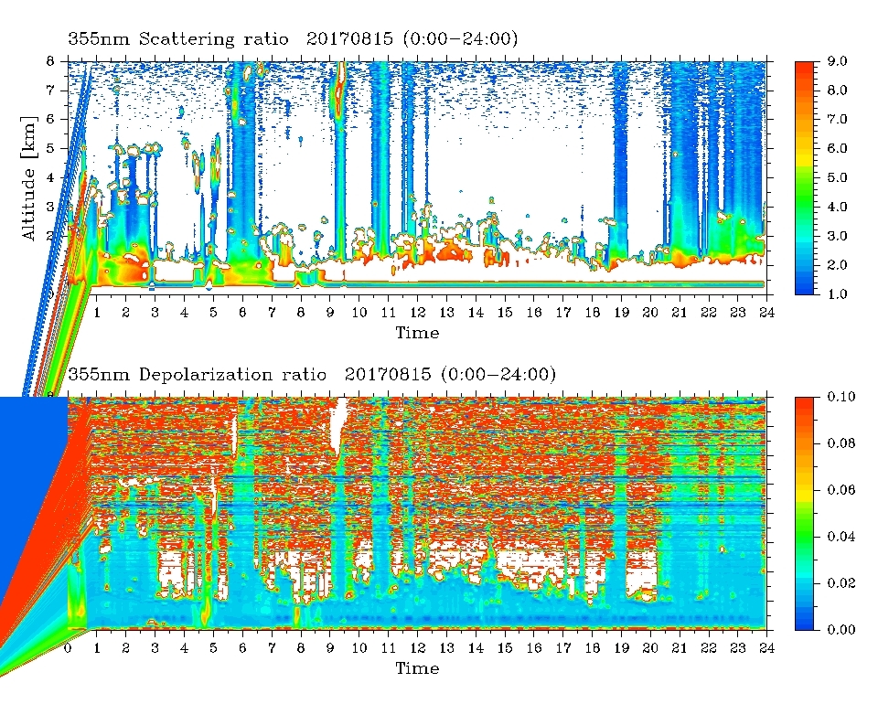Click the depolarization ratio plot area
878x704 pixels.
pos(417,513)
